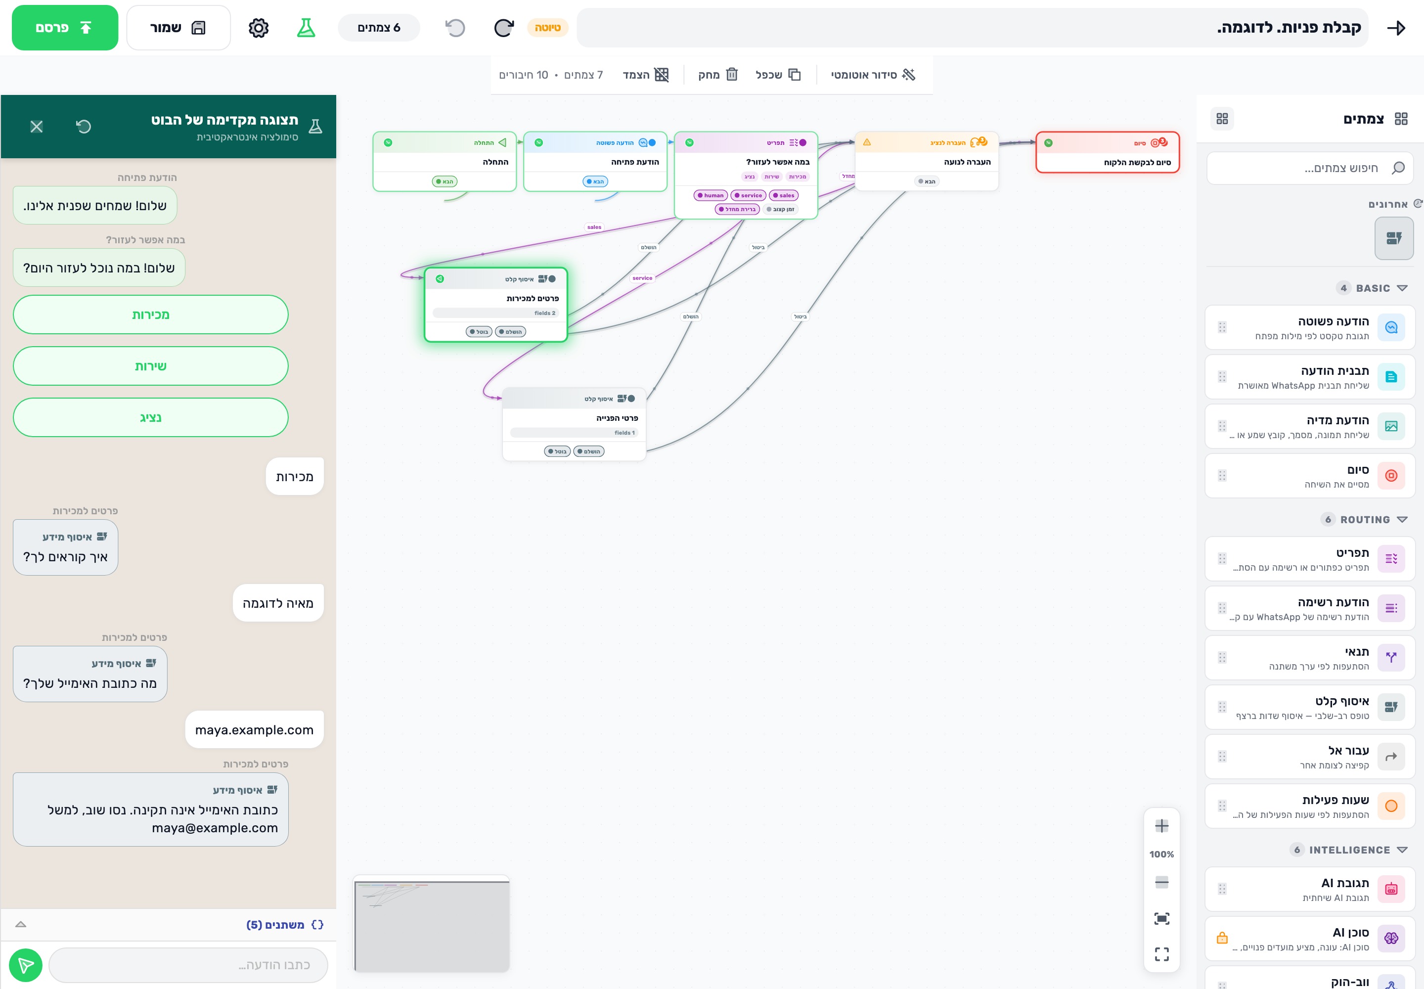Choose the מכירות option in preview

pyautogui.click(x=151, y=315)
